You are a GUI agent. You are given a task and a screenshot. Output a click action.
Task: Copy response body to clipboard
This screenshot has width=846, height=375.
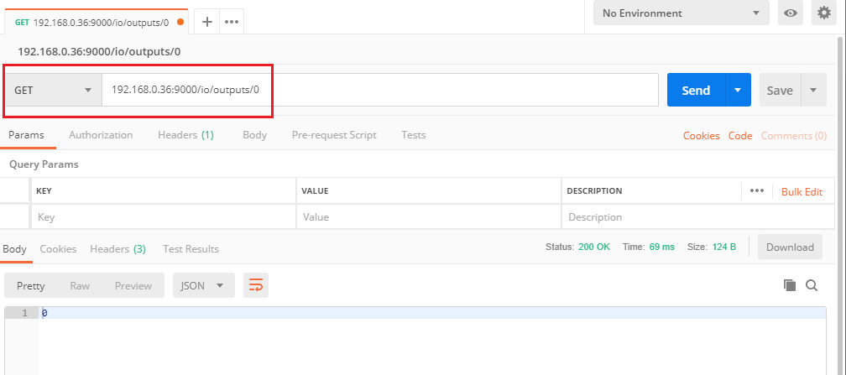point(789,285)
